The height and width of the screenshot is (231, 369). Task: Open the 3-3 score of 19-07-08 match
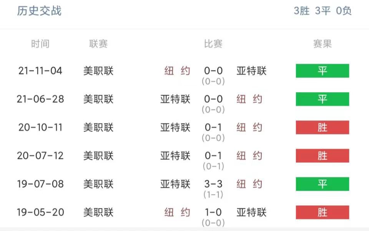tap(213, 184)
